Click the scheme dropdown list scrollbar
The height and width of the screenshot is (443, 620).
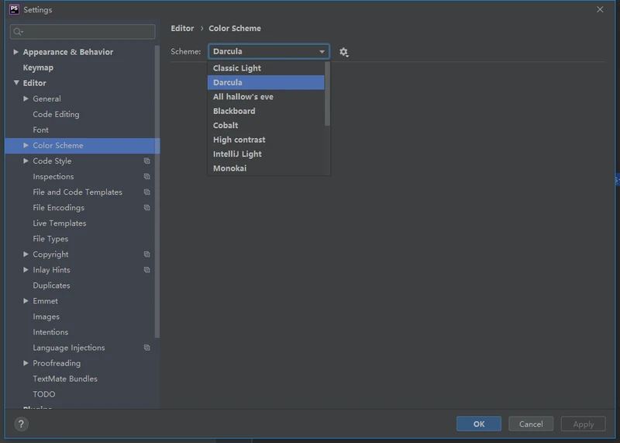[327, 93]
